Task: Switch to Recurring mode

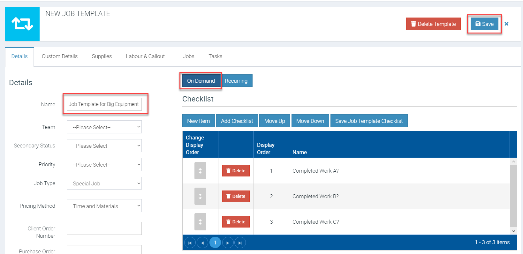Action: pos(236,81)
